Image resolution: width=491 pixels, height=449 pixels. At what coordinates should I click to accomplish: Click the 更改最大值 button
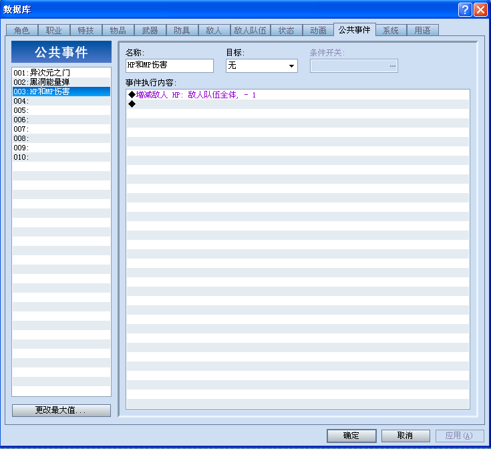pos(61,410)
